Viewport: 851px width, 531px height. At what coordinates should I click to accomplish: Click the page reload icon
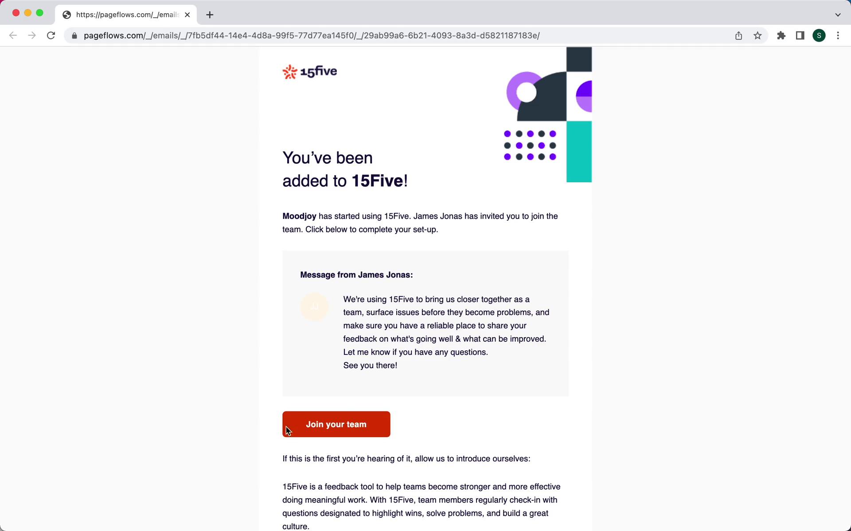coord(51,35)
